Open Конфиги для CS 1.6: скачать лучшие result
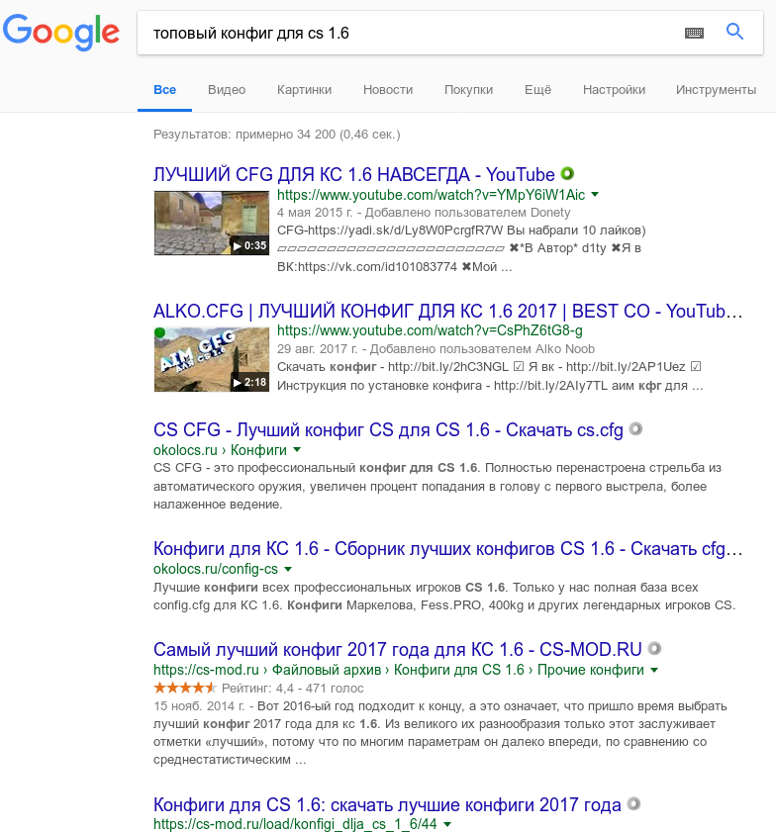 pos(387,805)
